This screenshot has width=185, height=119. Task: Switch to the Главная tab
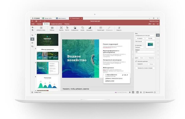(39, 24)
